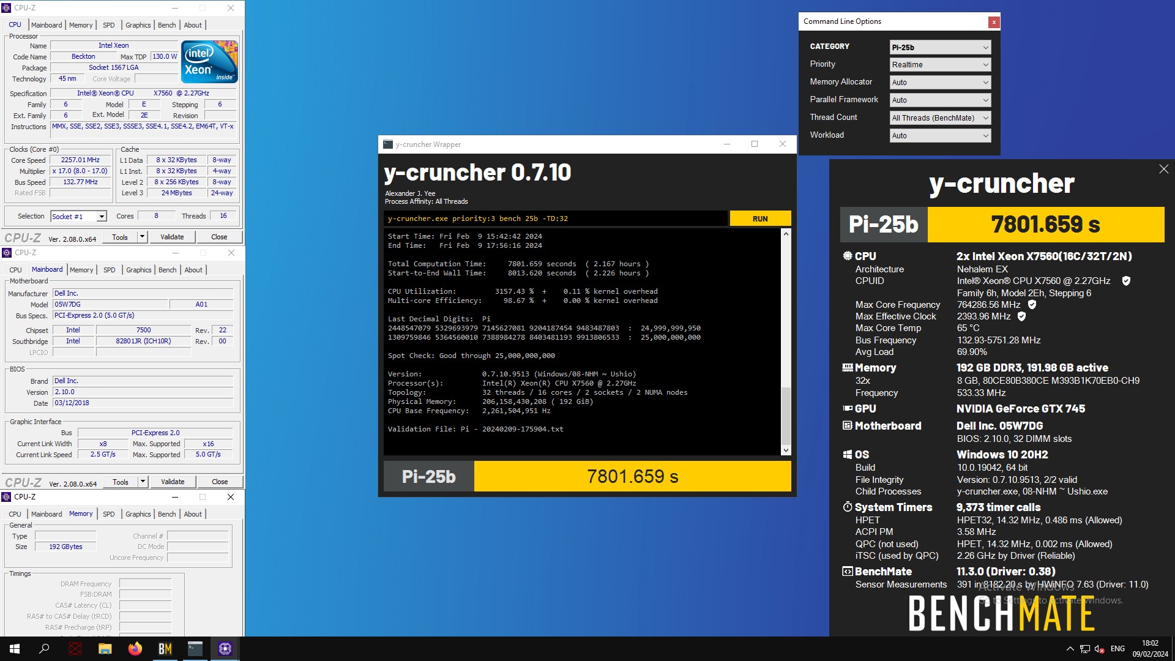
Task: Select '2x Intel Xeon X7560(16C/32T/2N)' text
Action: [1044, 256]
